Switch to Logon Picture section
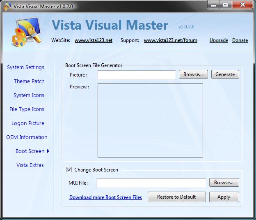256x220 pixels. pyautogui.click(x=28, y=123)
